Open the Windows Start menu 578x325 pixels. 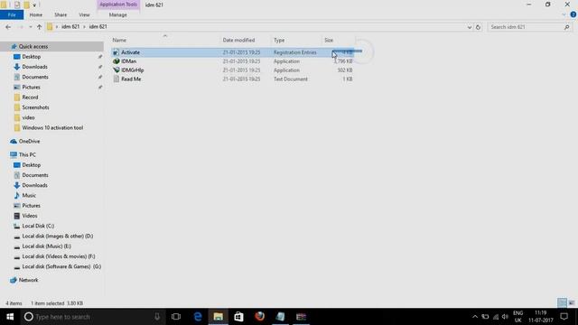point(10,317)
